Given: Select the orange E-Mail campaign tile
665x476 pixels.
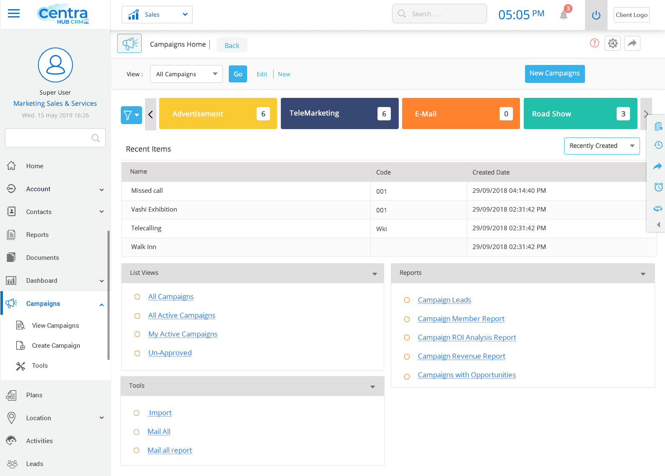Looking at the screenshot, I should (460, 114).
